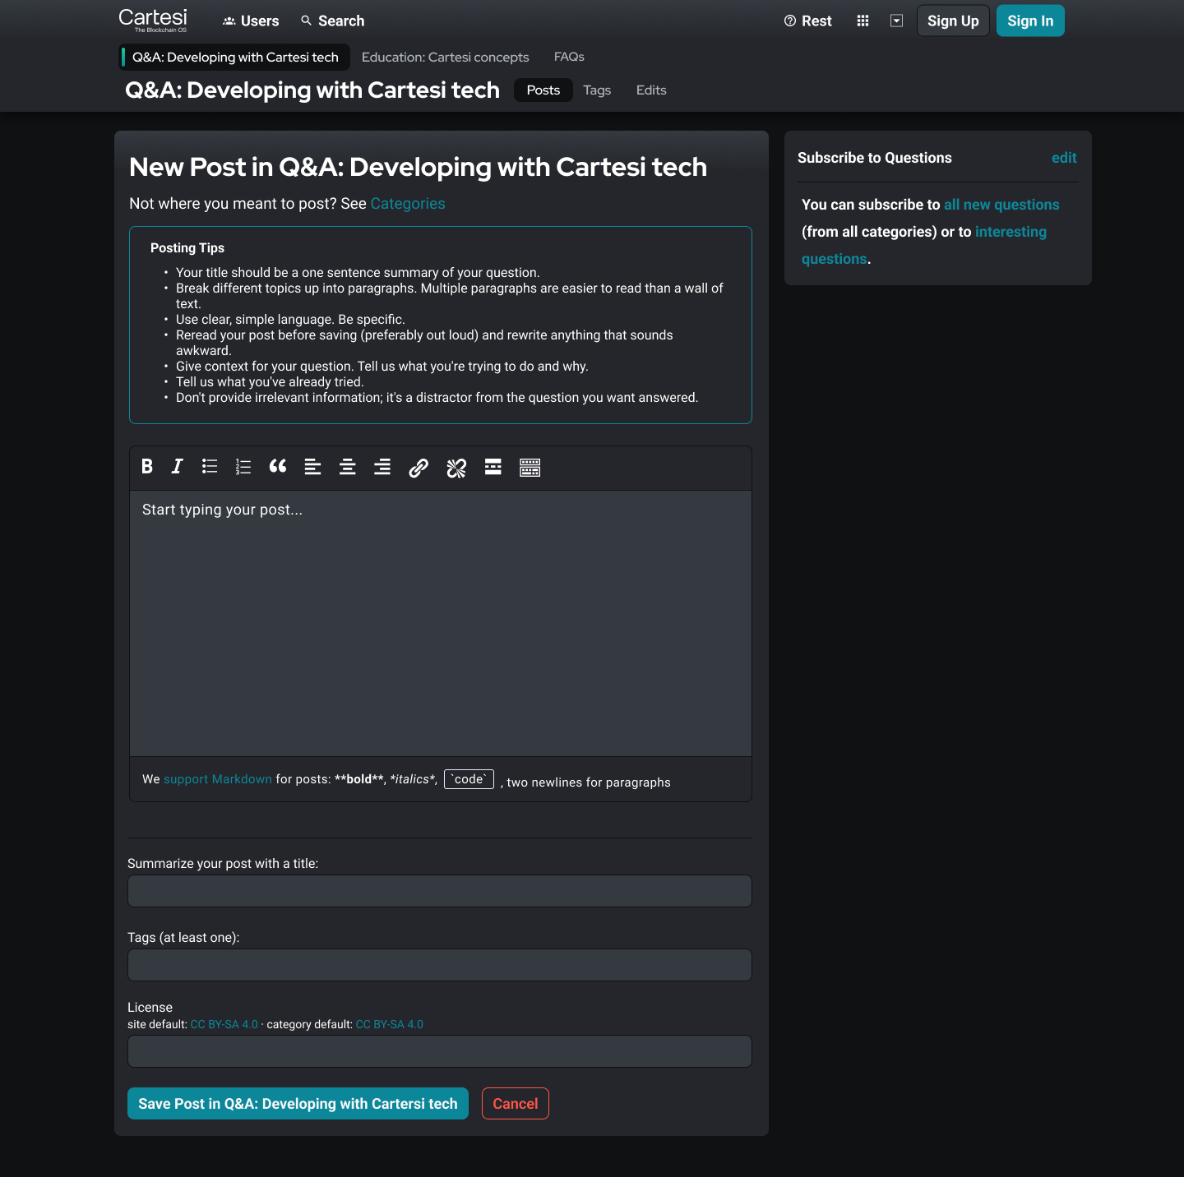Viewport: 1184px width, 1177px height.
Task: Open the site default CC BY-SA 4.0 link
Action: (224, 1024)
